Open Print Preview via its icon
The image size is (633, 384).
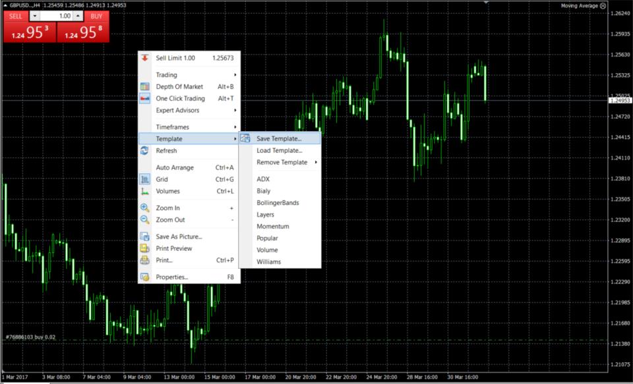pos(144,248)
